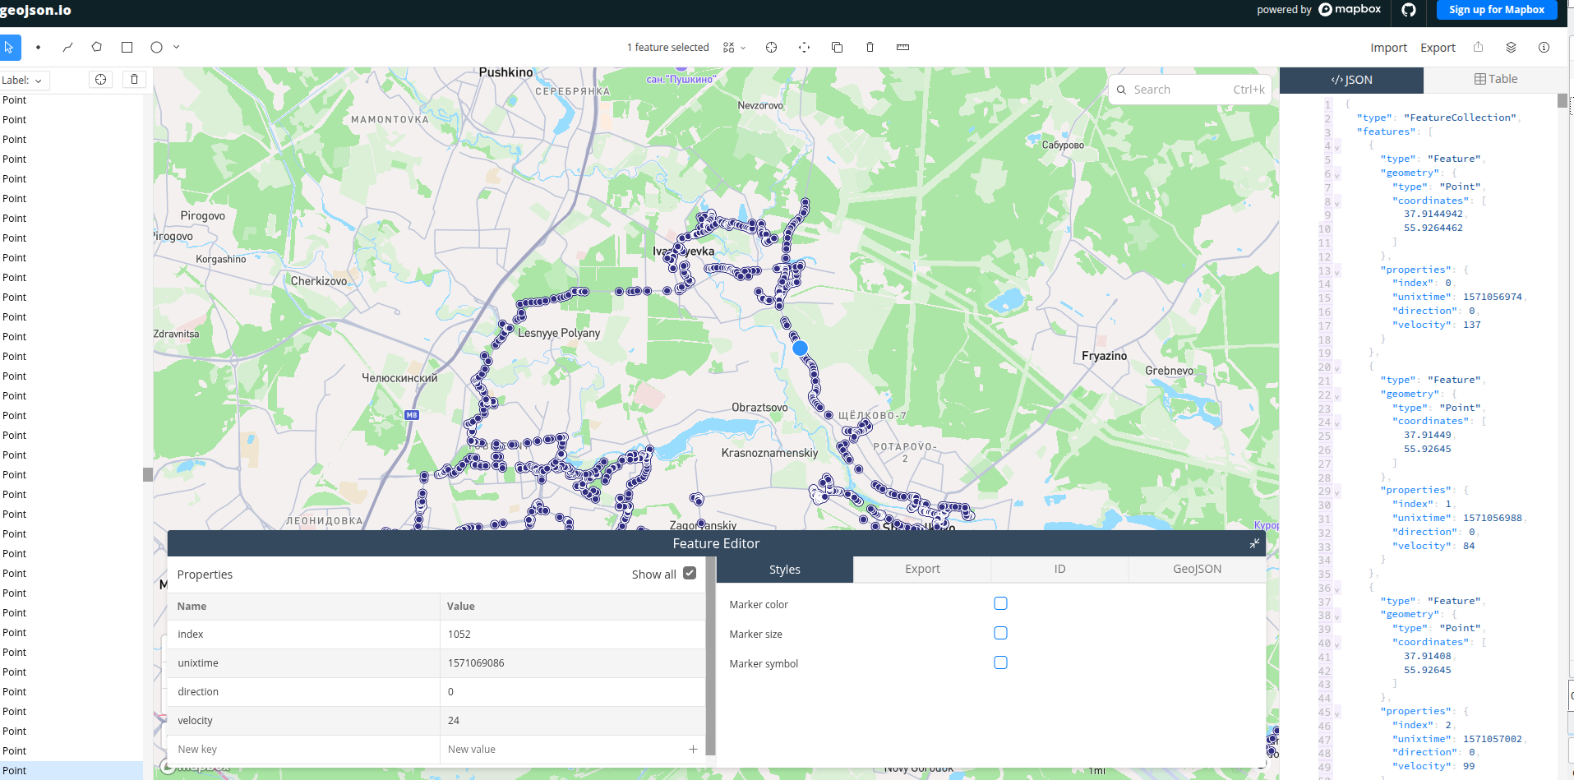Switch to the Table tab
The height and width of the screenshot is (780, 1574).
1496,80
